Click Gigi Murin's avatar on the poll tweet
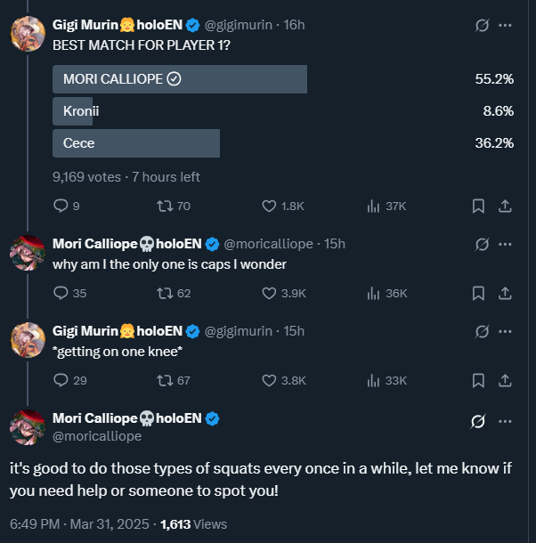 tap(28, 34)
